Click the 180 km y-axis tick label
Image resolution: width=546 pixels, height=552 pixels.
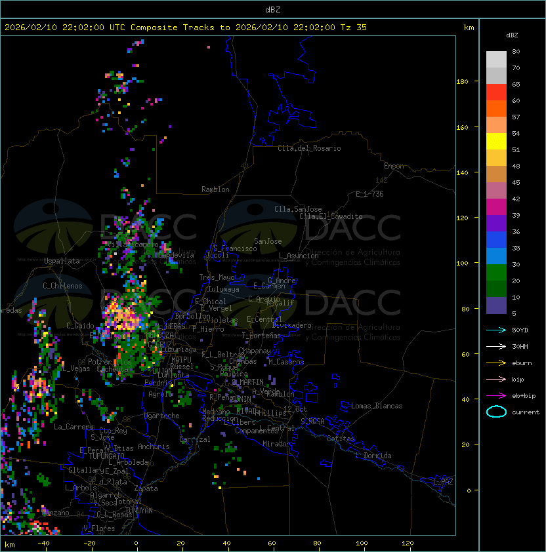pyautogui.click(x=462, y=82)
